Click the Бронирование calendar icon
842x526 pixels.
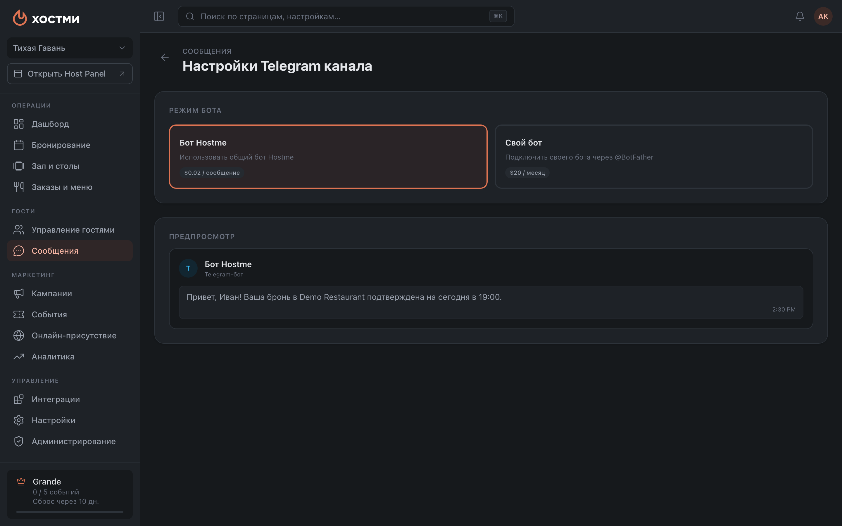(19, 145)
